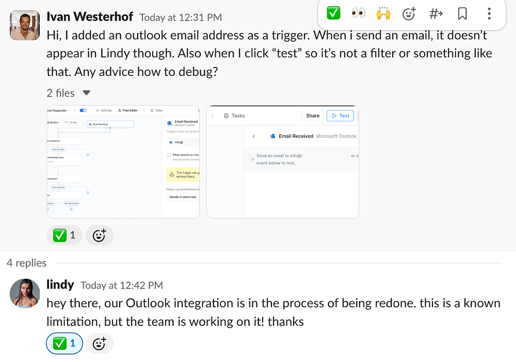This screenshot has height=362, width=516.
Task: React with the eyes emoji
Action: 359,13
